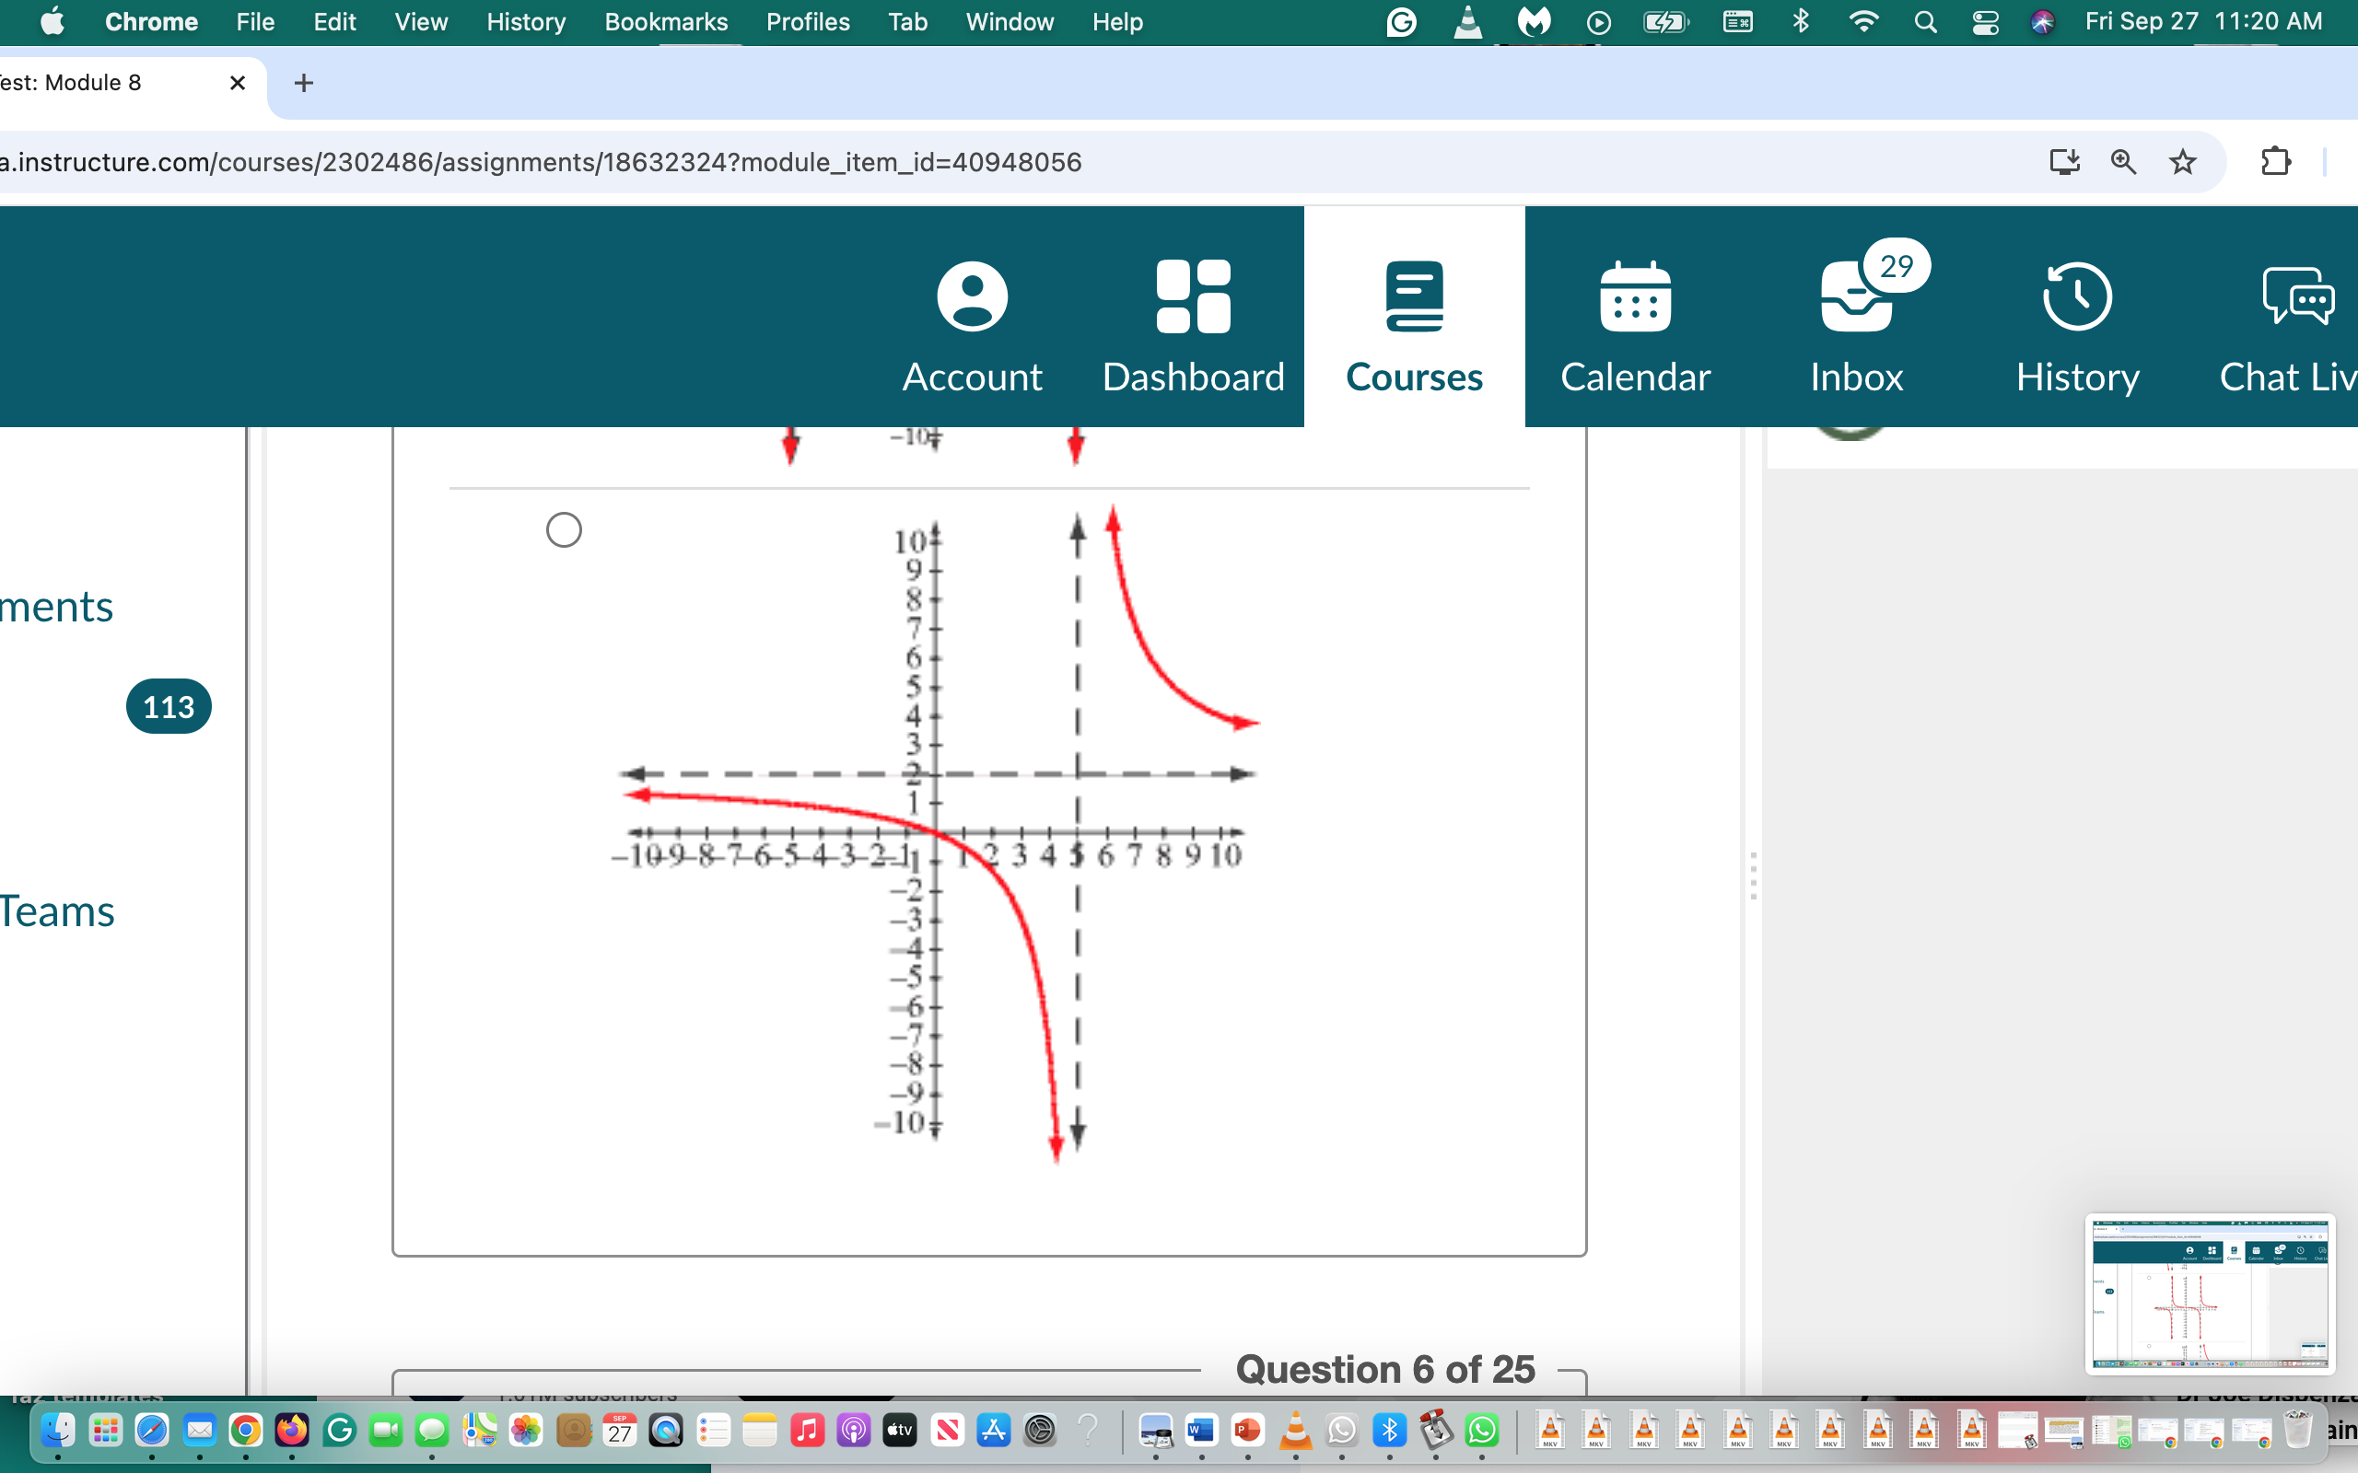Open Spotlight search in the menu bar

[x=1924, y=21]
